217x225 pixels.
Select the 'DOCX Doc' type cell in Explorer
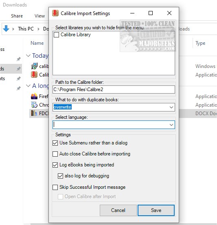(206, 114)
